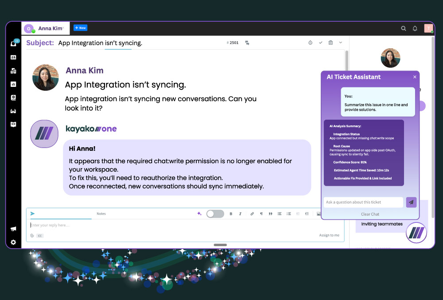Screen dimensions: 443x300
Task: Click the paragraph format icon
Action: tap(261, 214)
